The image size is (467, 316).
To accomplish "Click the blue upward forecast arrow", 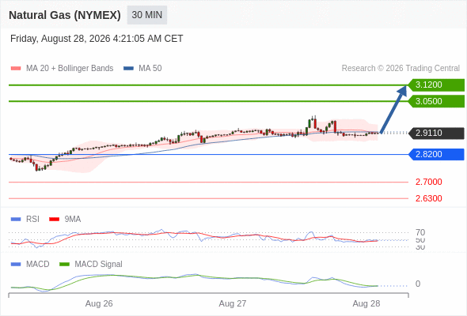I will (x=393, y=109).
